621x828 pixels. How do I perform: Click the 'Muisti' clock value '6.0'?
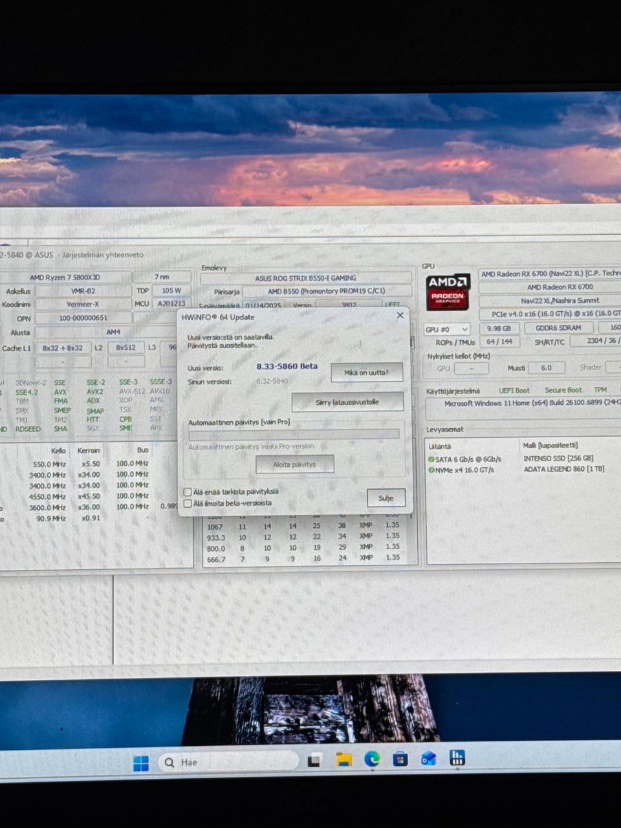point(547,367)
